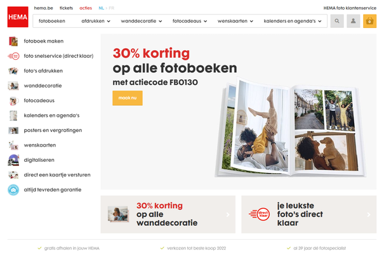Image resolution: width=384 pixels, height=255 pixels.
Task: Open the yellow shopping basket icon
Action: tap(369, 21)
